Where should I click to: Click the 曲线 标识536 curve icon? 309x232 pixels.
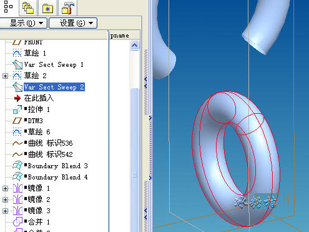[x=17, y=143]
